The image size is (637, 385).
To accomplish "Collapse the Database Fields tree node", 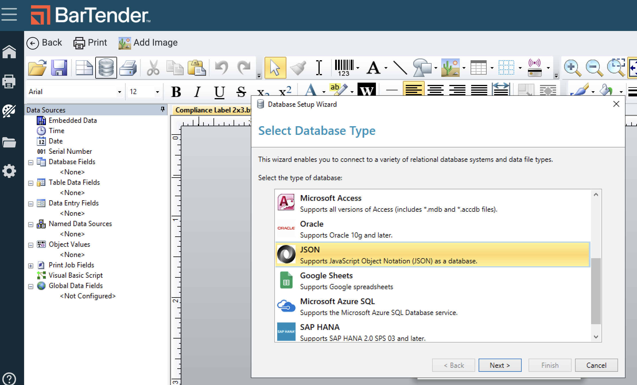I will (31, 162).
